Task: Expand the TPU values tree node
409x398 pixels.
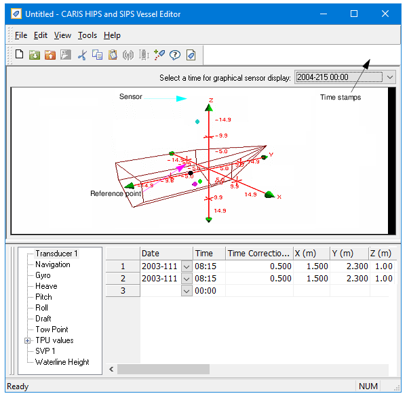Action: coord(28,340)
